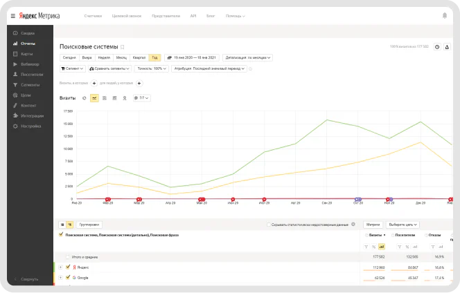Click gear icon next to недостоверные данные
Image resolution: width=460 pixels, height=293 pixels.
[x=353, y=224]
